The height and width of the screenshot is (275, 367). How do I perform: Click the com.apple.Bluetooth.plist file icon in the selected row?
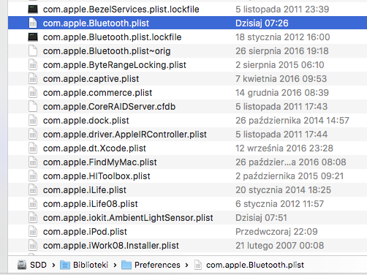click(33, 23)
